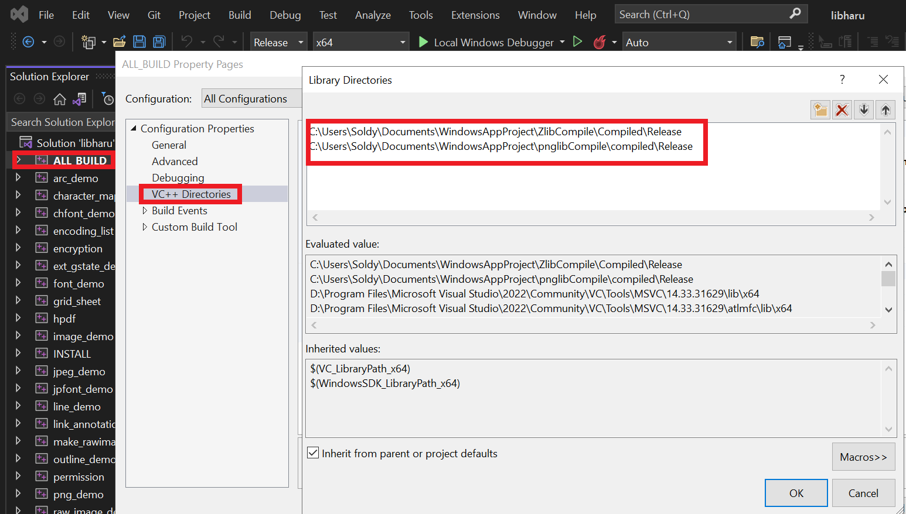Click the New Line icon in Library Directories dialog

click(x=820, y=109)
